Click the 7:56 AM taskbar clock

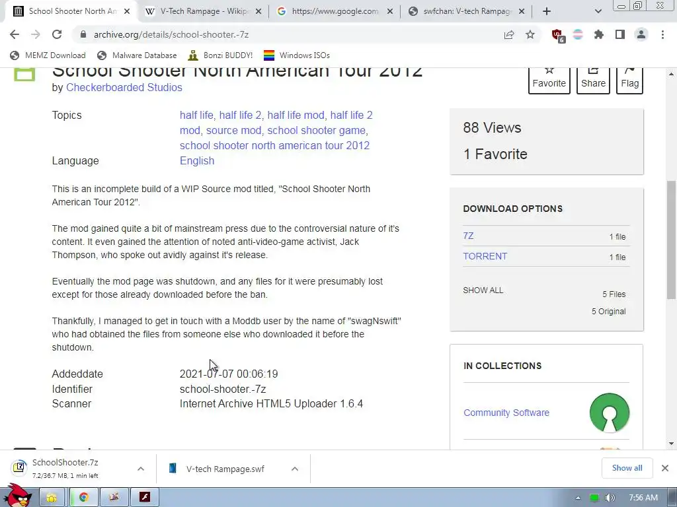point(643,498)
